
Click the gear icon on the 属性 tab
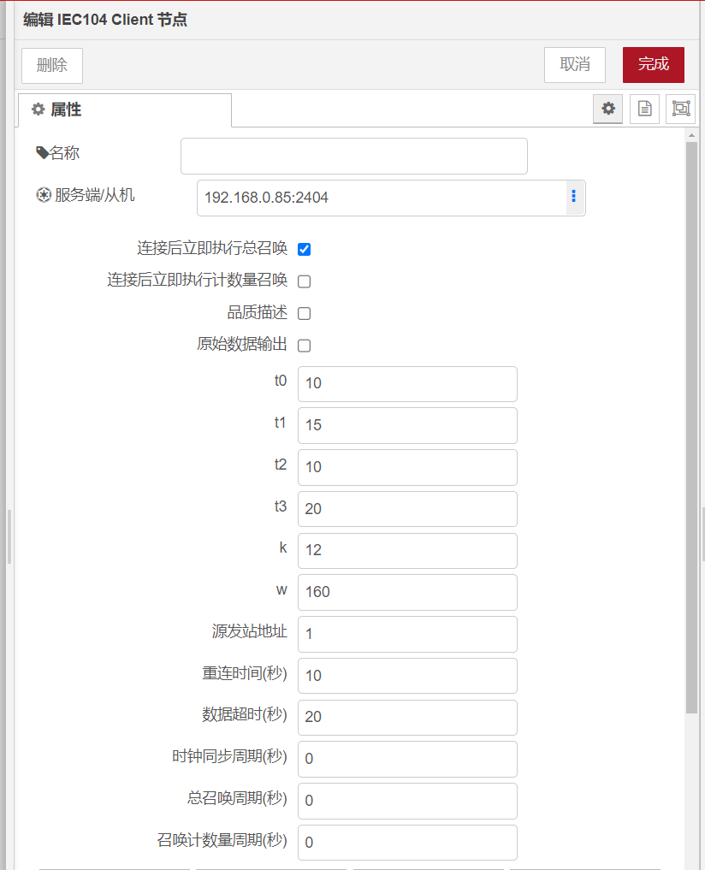(38, 109)
